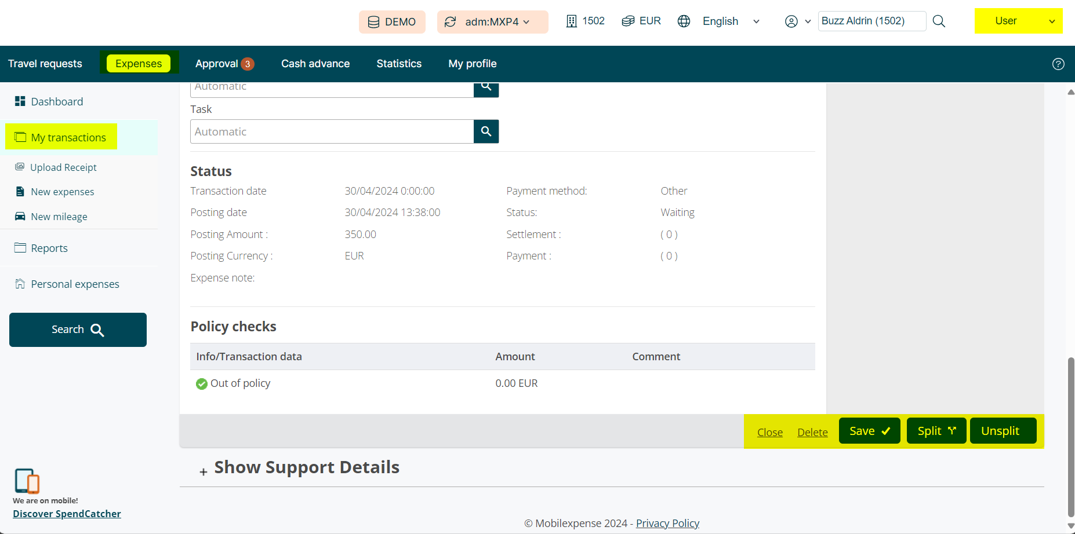Image resolution: width=1075 pixels, height=534 pixels.
Task: Click the Delete link
Action: (x=812, y=432)
